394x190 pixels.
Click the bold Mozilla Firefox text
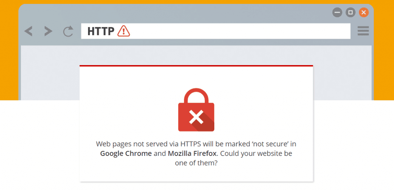pos(192,153)
